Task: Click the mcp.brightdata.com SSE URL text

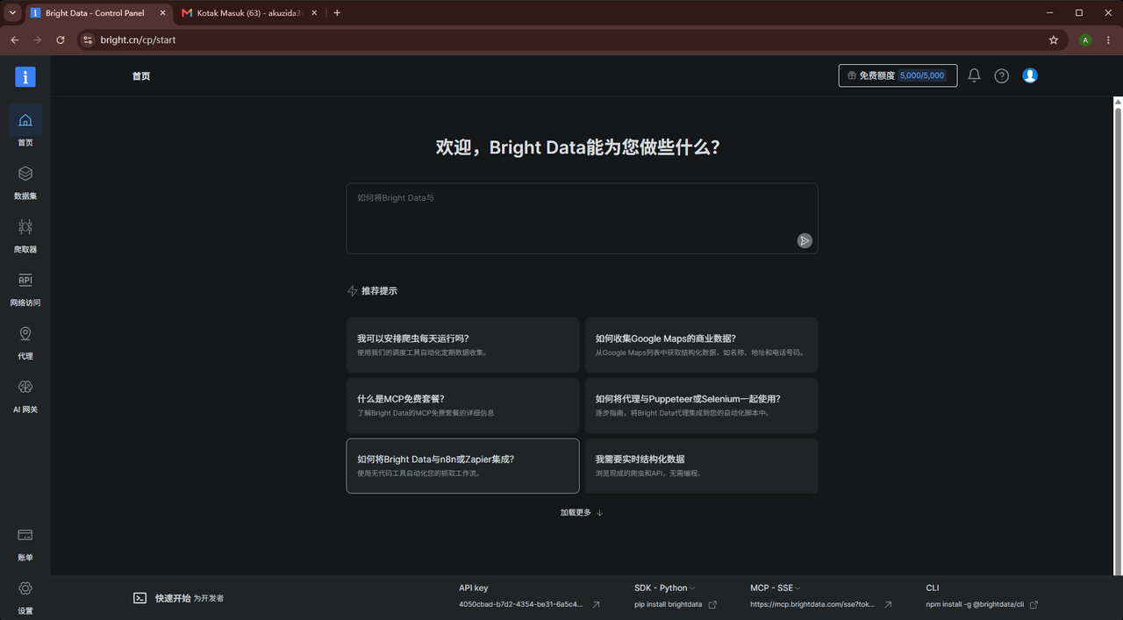Action: click(812, 604)
